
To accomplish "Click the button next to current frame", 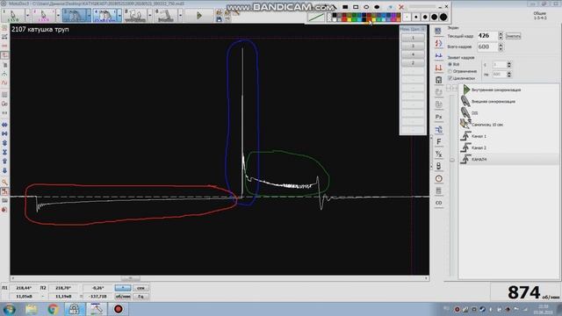I will 513,36.
